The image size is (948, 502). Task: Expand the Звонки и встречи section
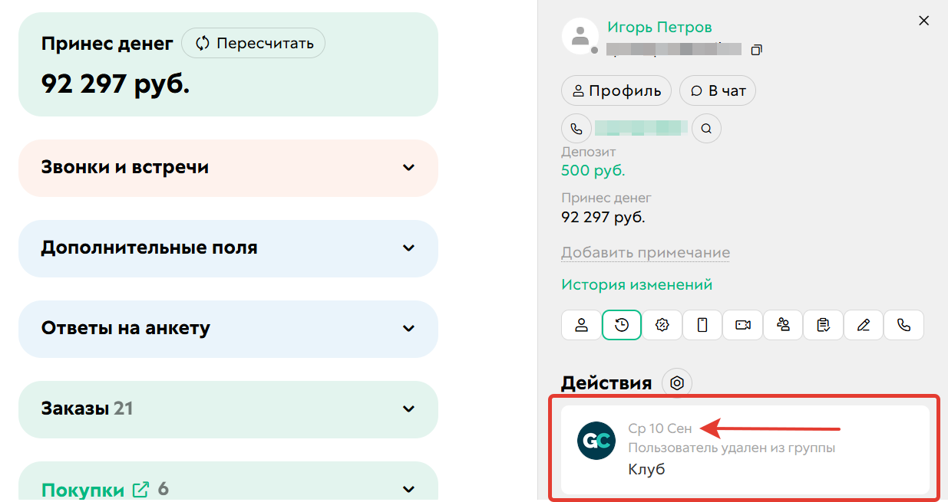(409, 168)
